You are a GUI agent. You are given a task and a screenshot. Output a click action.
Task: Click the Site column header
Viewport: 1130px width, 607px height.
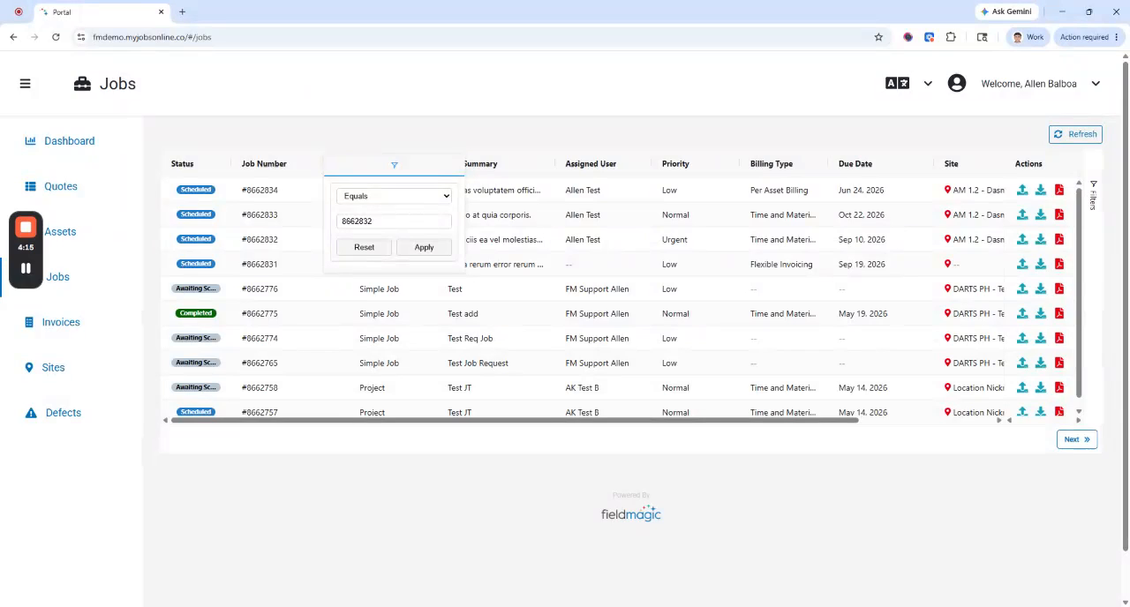pyautogui.click(x=951, y=163)
